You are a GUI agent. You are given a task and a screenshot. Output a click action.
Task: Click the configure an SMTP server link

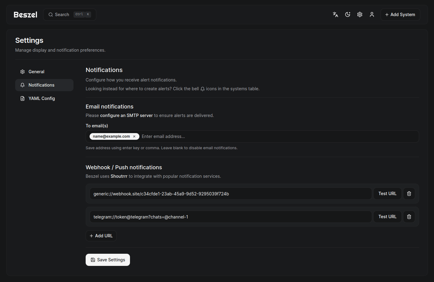click(126, 115)
